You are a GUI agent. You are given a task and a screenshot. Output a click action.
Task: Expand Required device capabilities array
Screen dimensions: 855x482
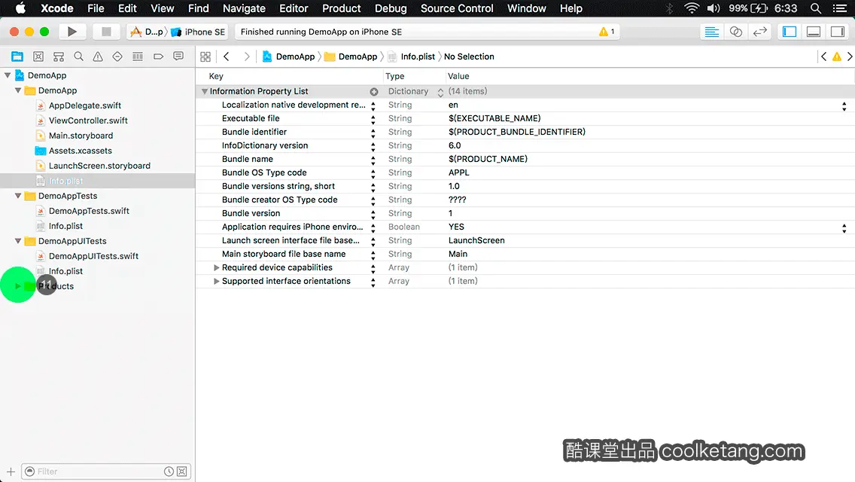(217, 267)
